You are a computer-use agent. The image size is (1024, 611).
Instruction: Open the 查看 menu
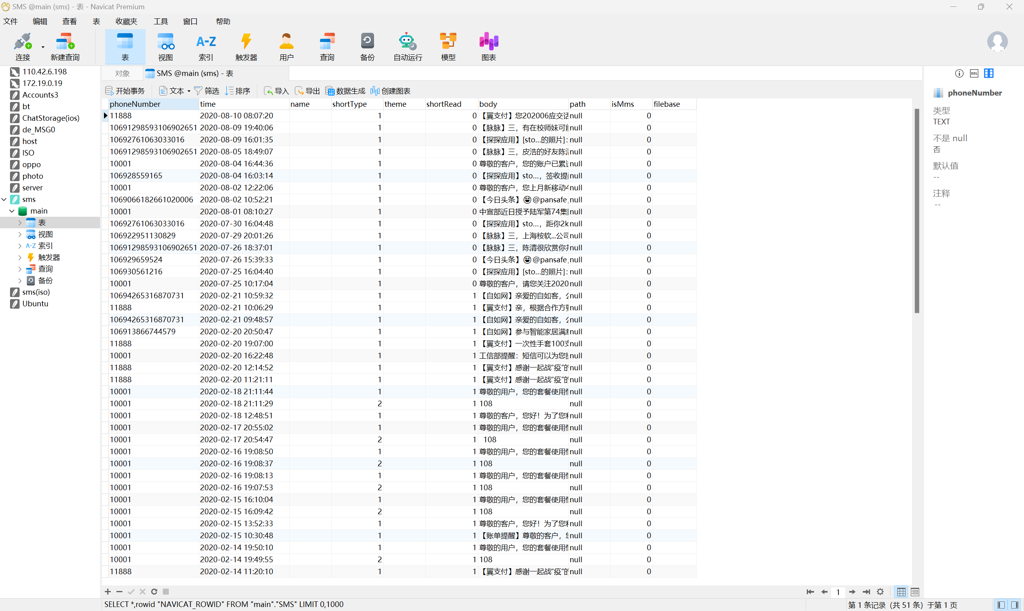69,22
